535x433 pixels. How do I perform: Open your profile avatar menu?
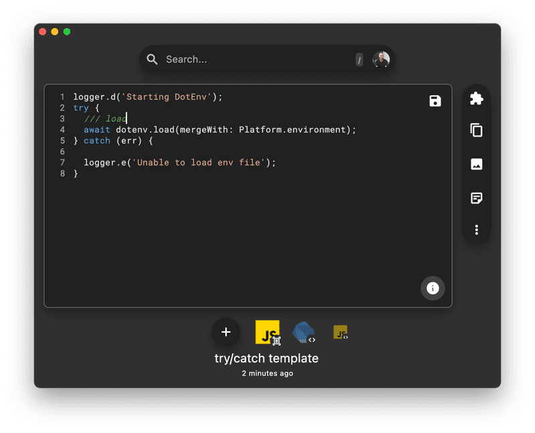click(x=381, y=59)
